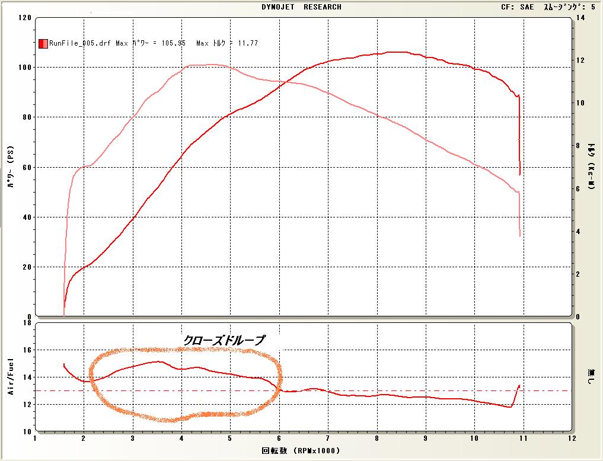Click the closed loop annotation text

[x=224, y=340]
